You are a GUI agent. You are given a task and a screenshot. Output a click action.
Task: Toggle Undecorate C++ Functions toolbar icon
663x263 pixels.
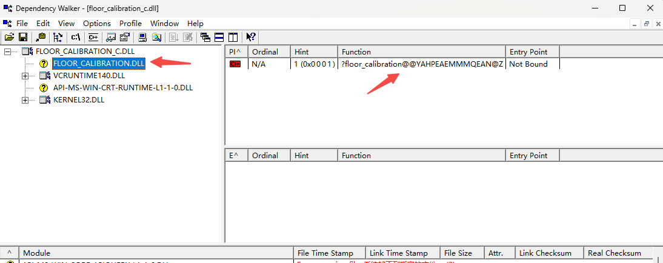[x=93, y=37]
